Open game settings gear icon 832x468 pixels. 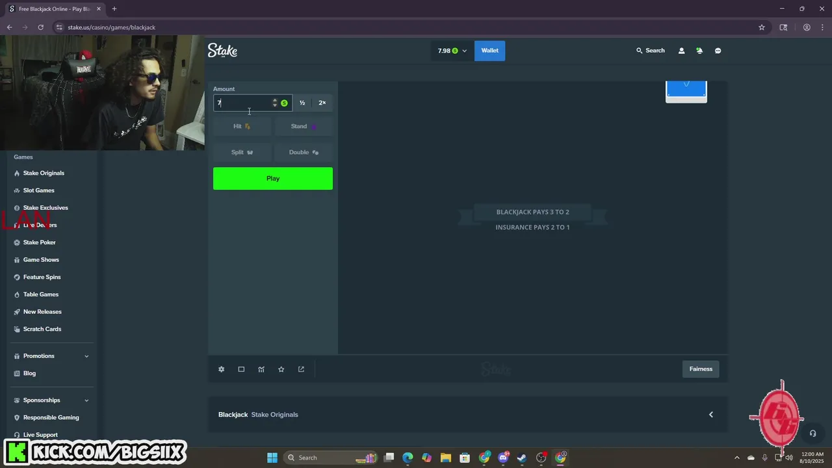pos(221,369)
